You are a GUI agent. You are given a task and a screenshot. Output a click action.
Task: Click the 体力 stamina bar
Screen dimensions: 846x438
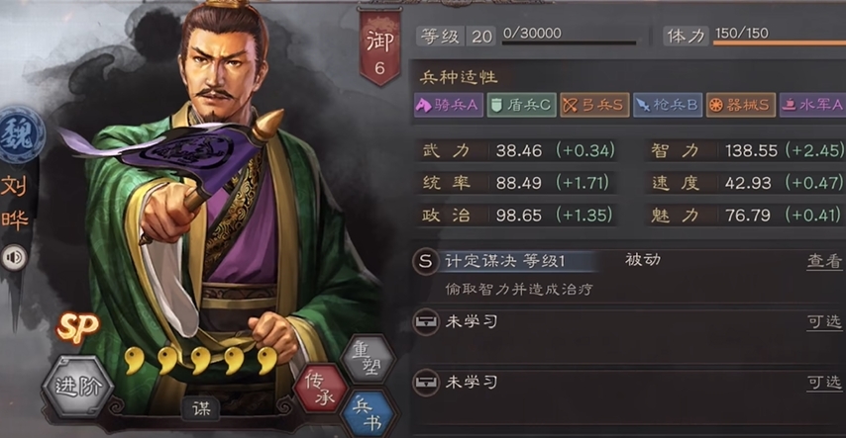779,44
